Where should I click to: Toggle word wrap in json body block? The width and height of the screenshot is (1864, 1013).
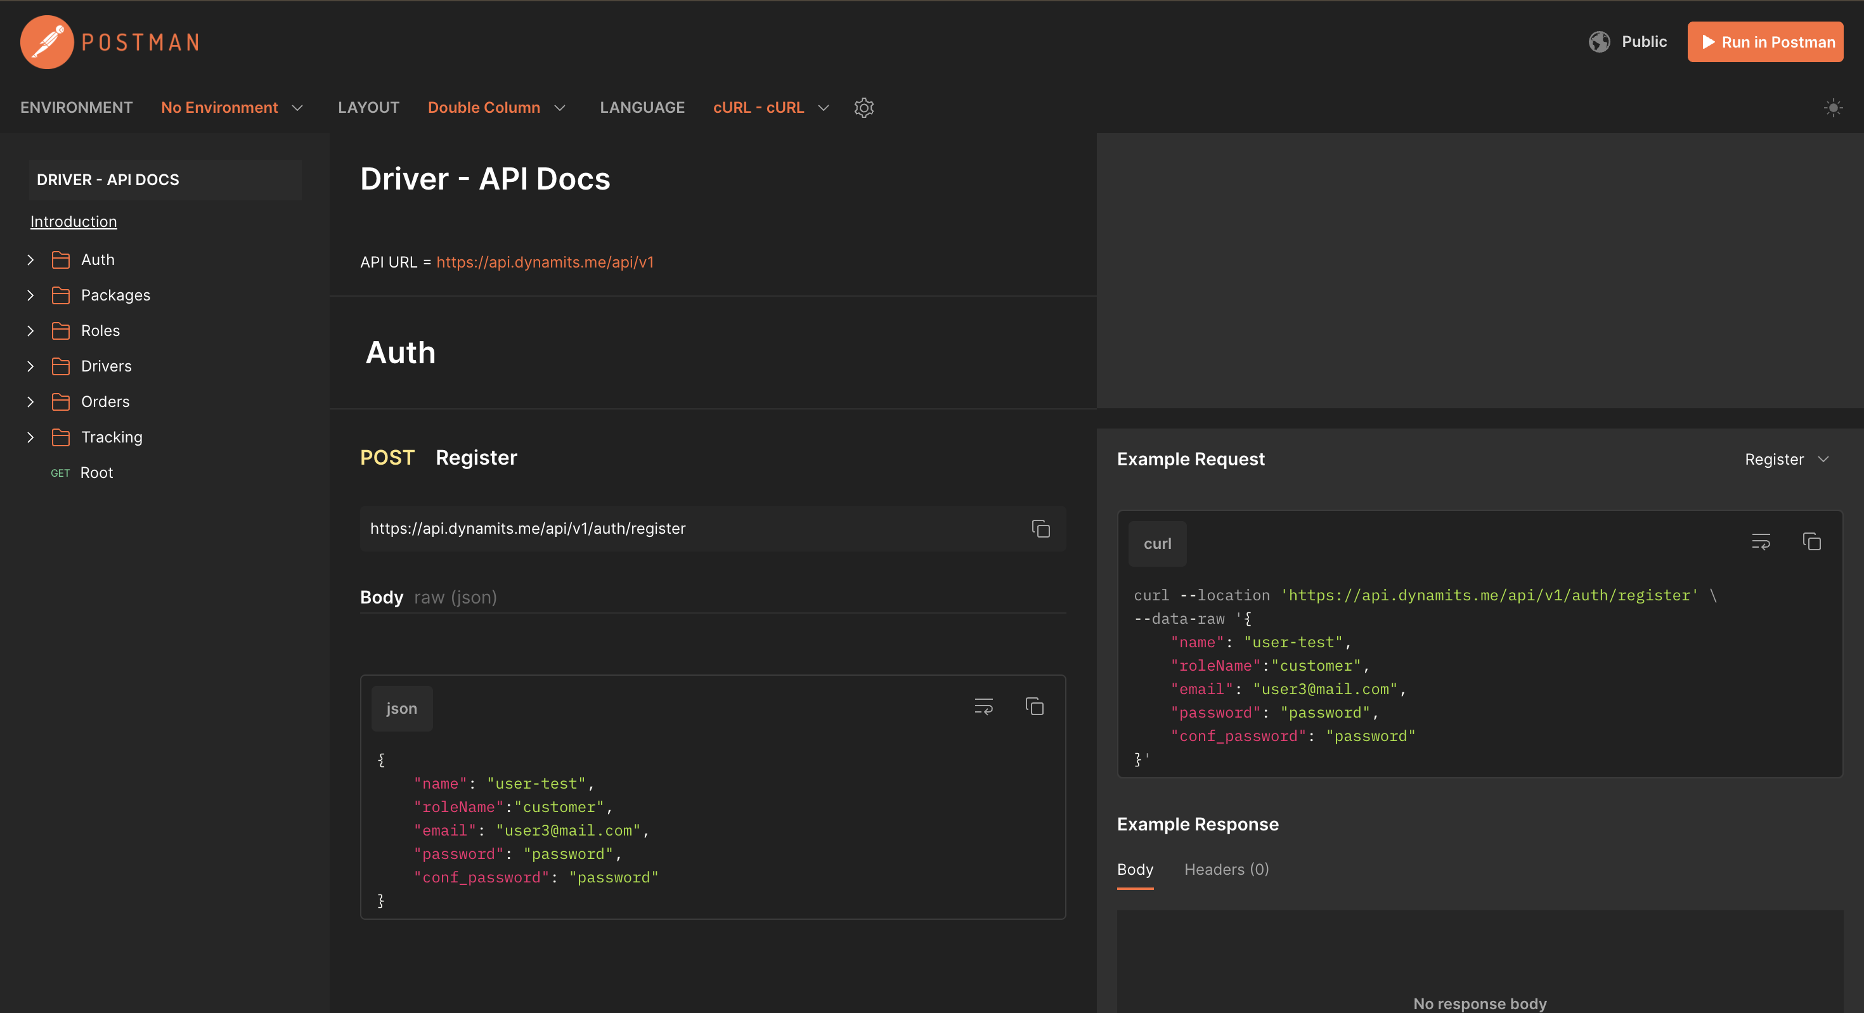pos(983,707)
